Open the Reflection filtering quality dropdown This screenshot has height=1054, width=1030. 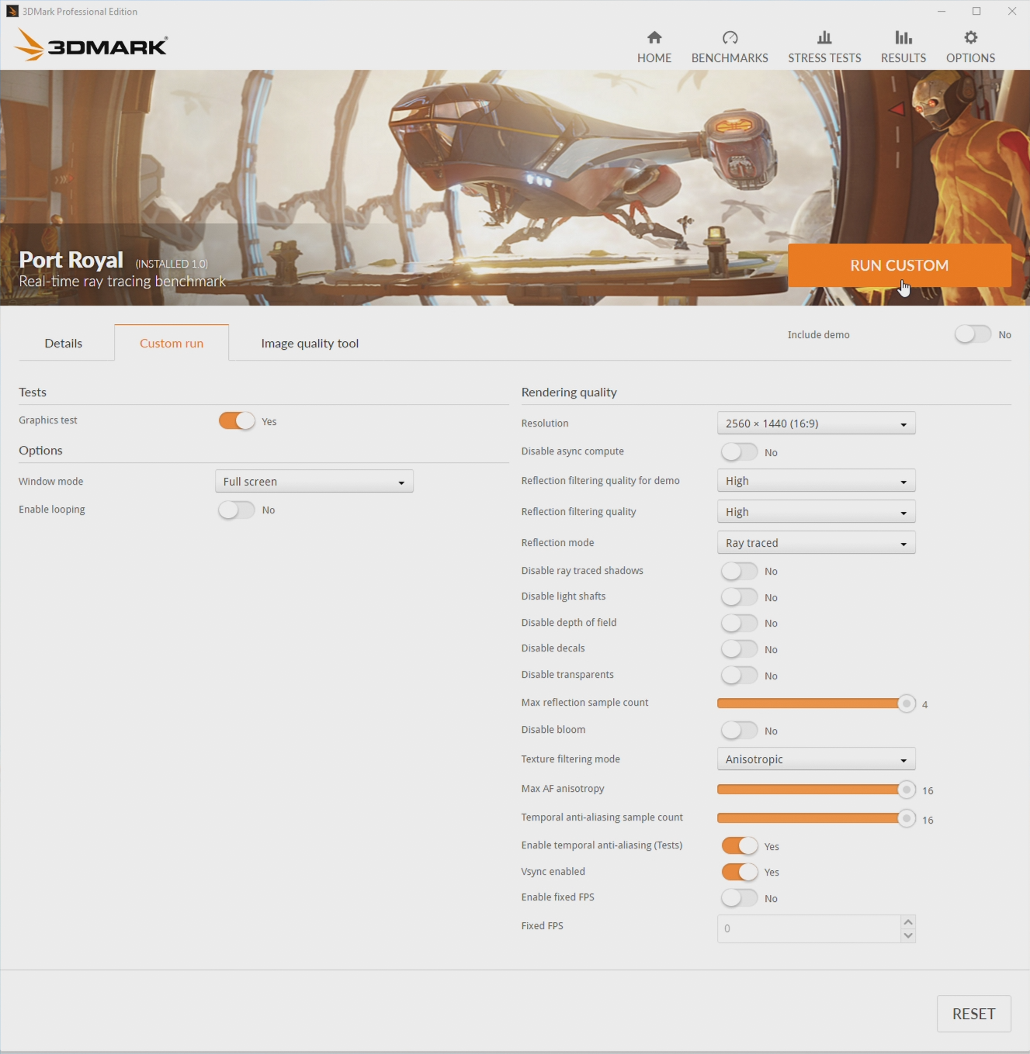pos(816,511)
